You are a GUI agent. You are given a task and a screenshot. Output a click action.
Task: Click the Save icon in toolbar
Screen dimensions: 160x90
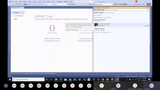(x=25, y=4)
